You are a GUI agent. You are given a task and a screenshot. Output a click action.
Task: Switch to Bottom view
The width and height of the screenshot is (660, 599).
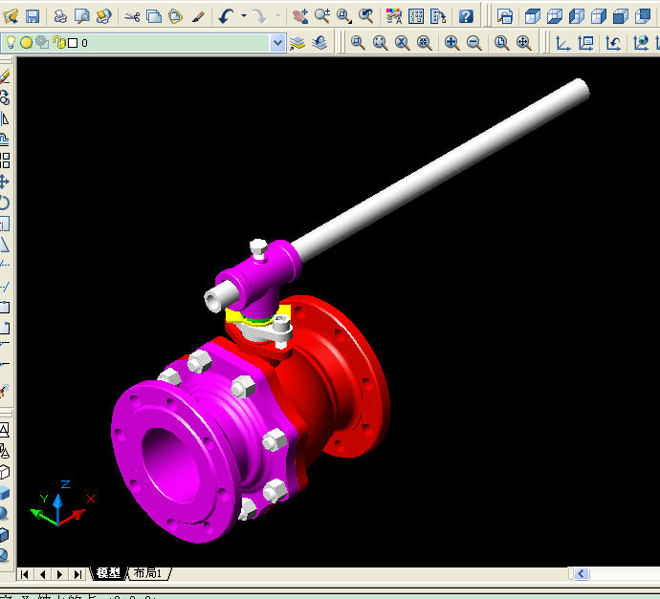click(x=555, y=16)
